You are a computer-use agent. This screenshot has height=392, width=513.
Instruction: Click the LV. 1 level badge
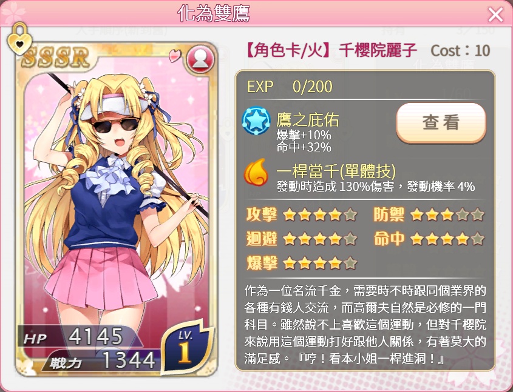[x=186, y=347]
